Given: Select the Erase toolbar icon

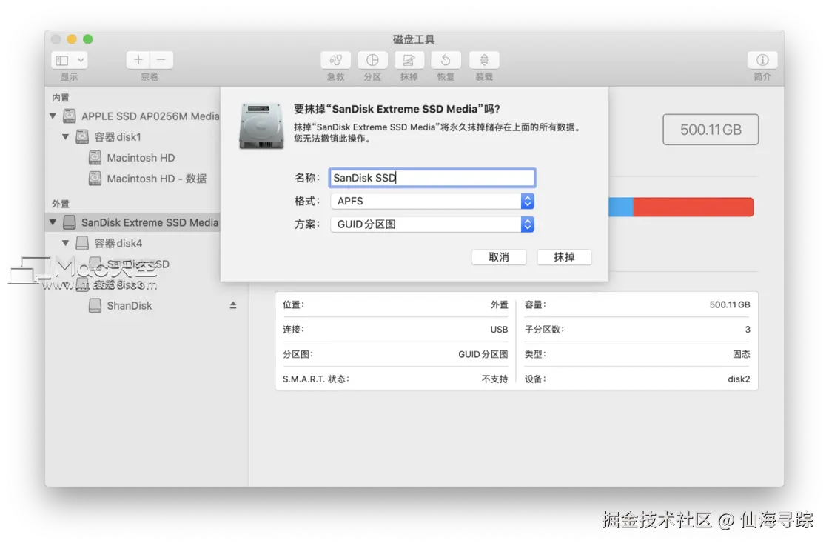Looking at the screenshot, I should pyautogui.click(x=409, y=60).
